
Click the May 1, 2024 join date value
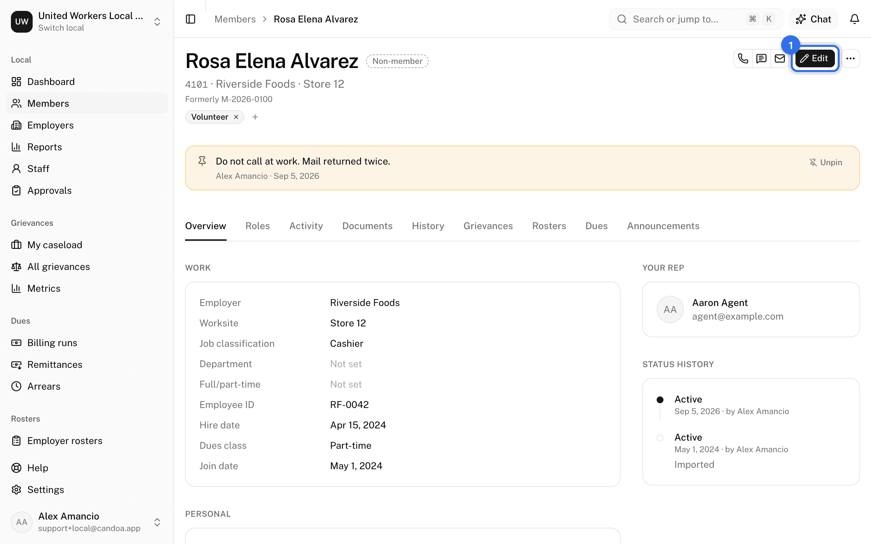(x=356, y=466)
